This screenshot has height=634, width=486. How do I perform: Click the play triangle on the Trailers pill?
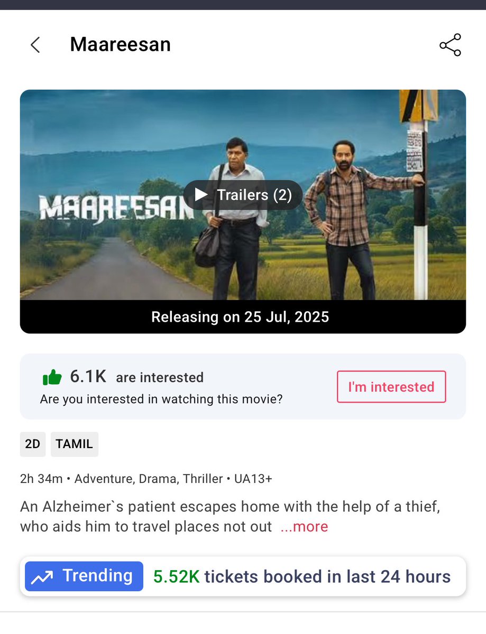coord(201,195)
